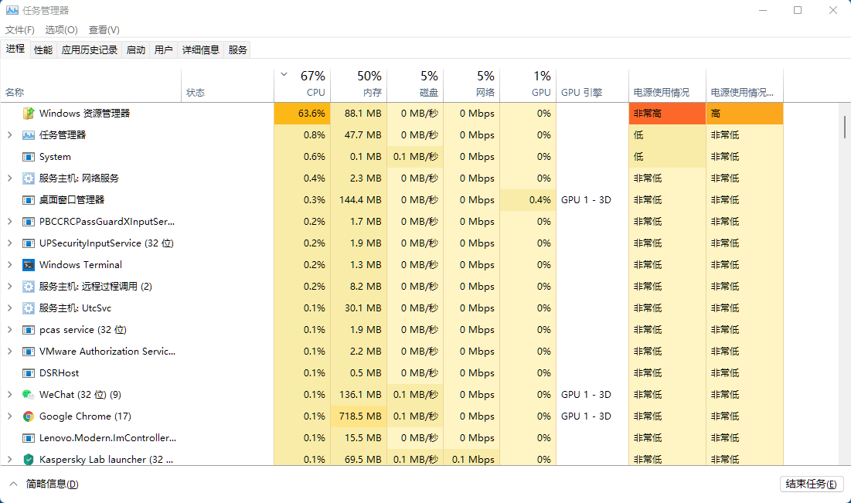Expand the PBCCRCPassGuardXInputSer group
Screen dimensions: 851x503
coord(10,222)
